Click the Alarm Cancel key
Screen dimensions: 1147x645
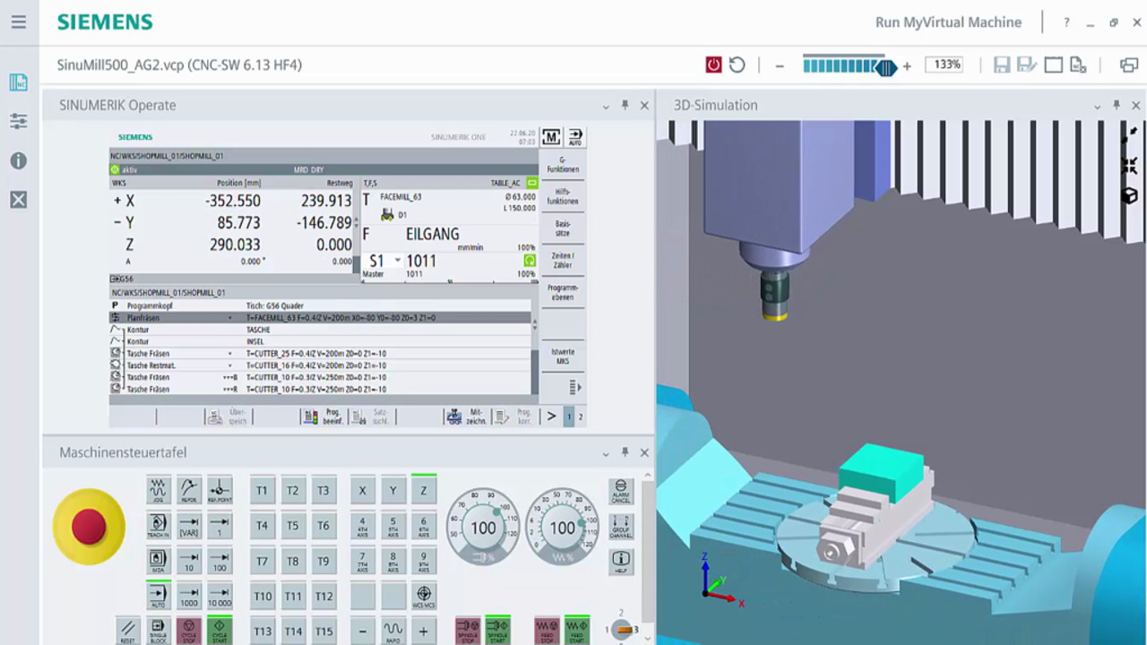pyautogui.click(x=620, y=491)
